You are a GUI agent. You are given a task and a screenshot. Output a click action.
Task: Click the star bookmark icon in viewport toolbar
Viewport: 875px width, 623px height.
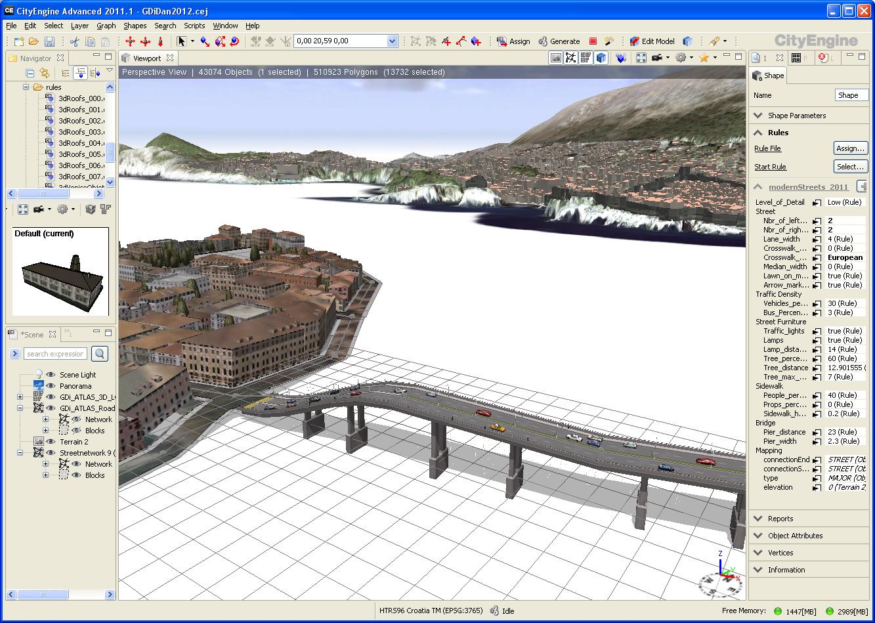(704, 58)
